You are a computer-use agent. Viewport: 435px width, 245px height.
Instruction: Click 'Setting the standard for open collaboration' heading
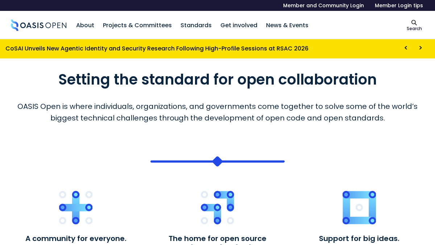(217, 79)
